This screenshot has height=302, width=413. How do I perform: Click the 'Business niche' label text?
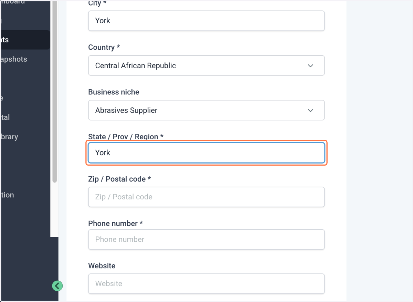coord(114,92)
